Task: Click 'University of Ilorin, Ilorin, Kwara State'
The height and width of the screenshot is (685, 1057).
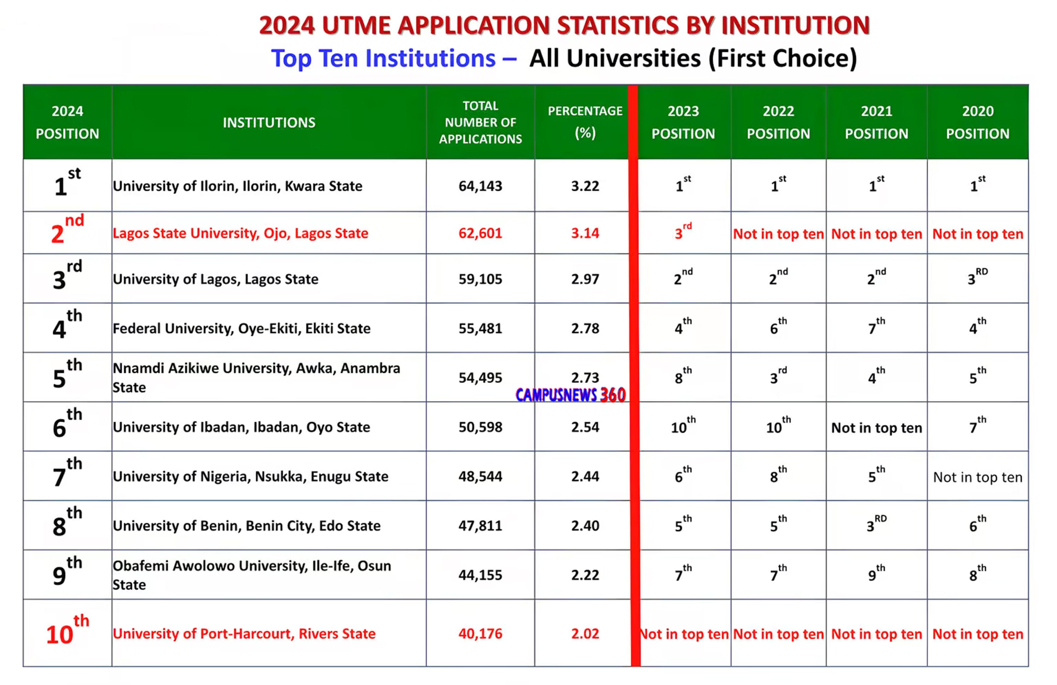Action: 238,186
